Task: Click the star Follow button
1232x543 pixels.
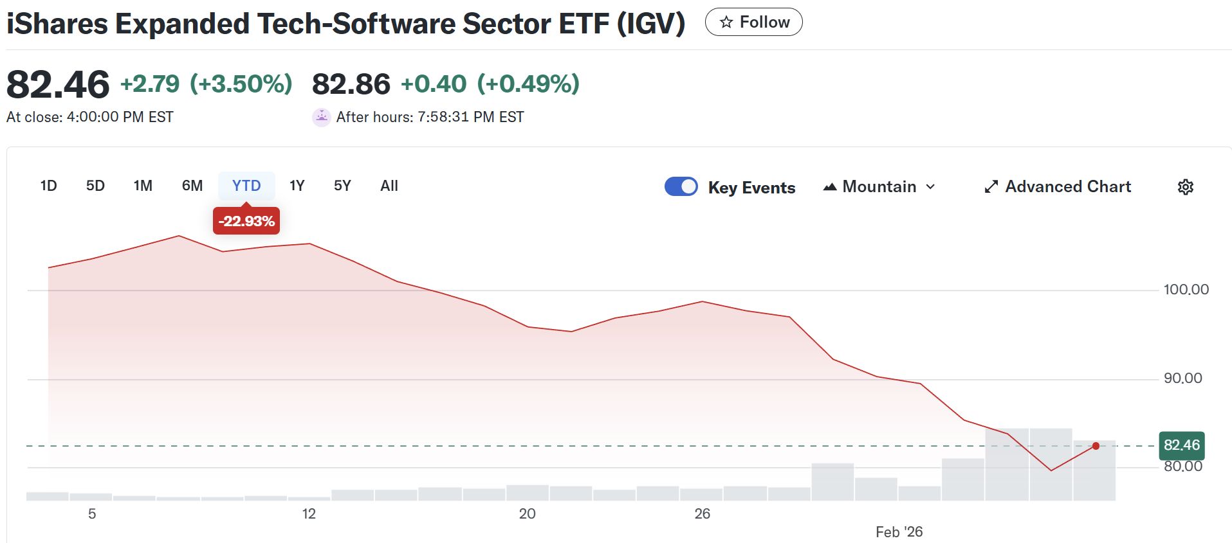Action: pos(753,22)
